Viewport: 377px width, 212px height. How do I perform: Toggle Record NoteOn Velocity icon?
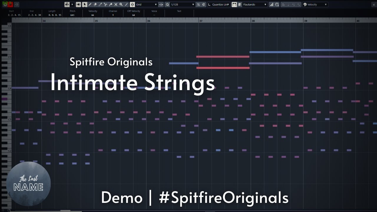pyautogui.click(x=294, y=4)
